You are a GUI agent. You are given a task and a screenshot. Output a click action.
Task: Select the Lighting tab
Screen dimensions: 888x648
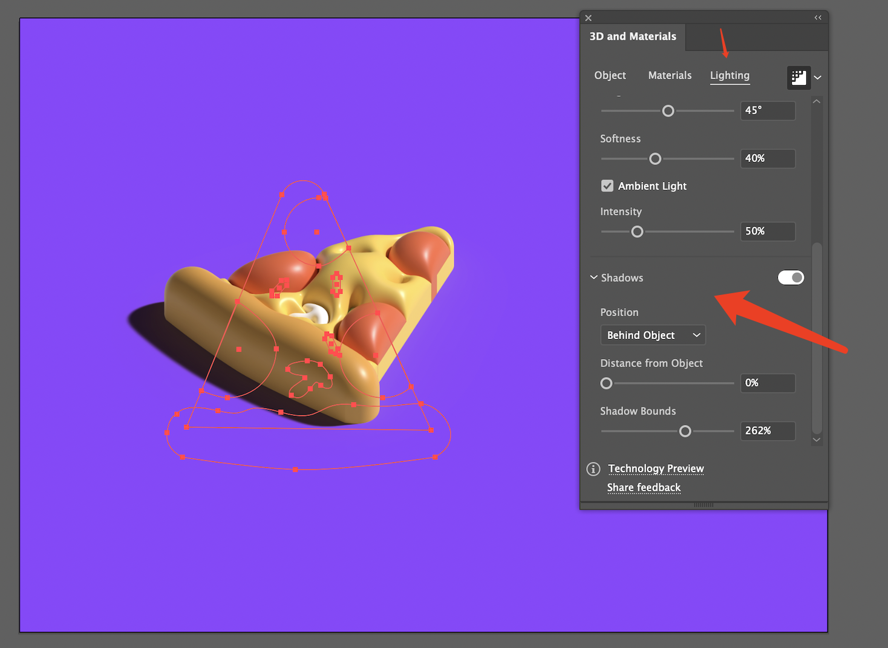pos(730,76)
